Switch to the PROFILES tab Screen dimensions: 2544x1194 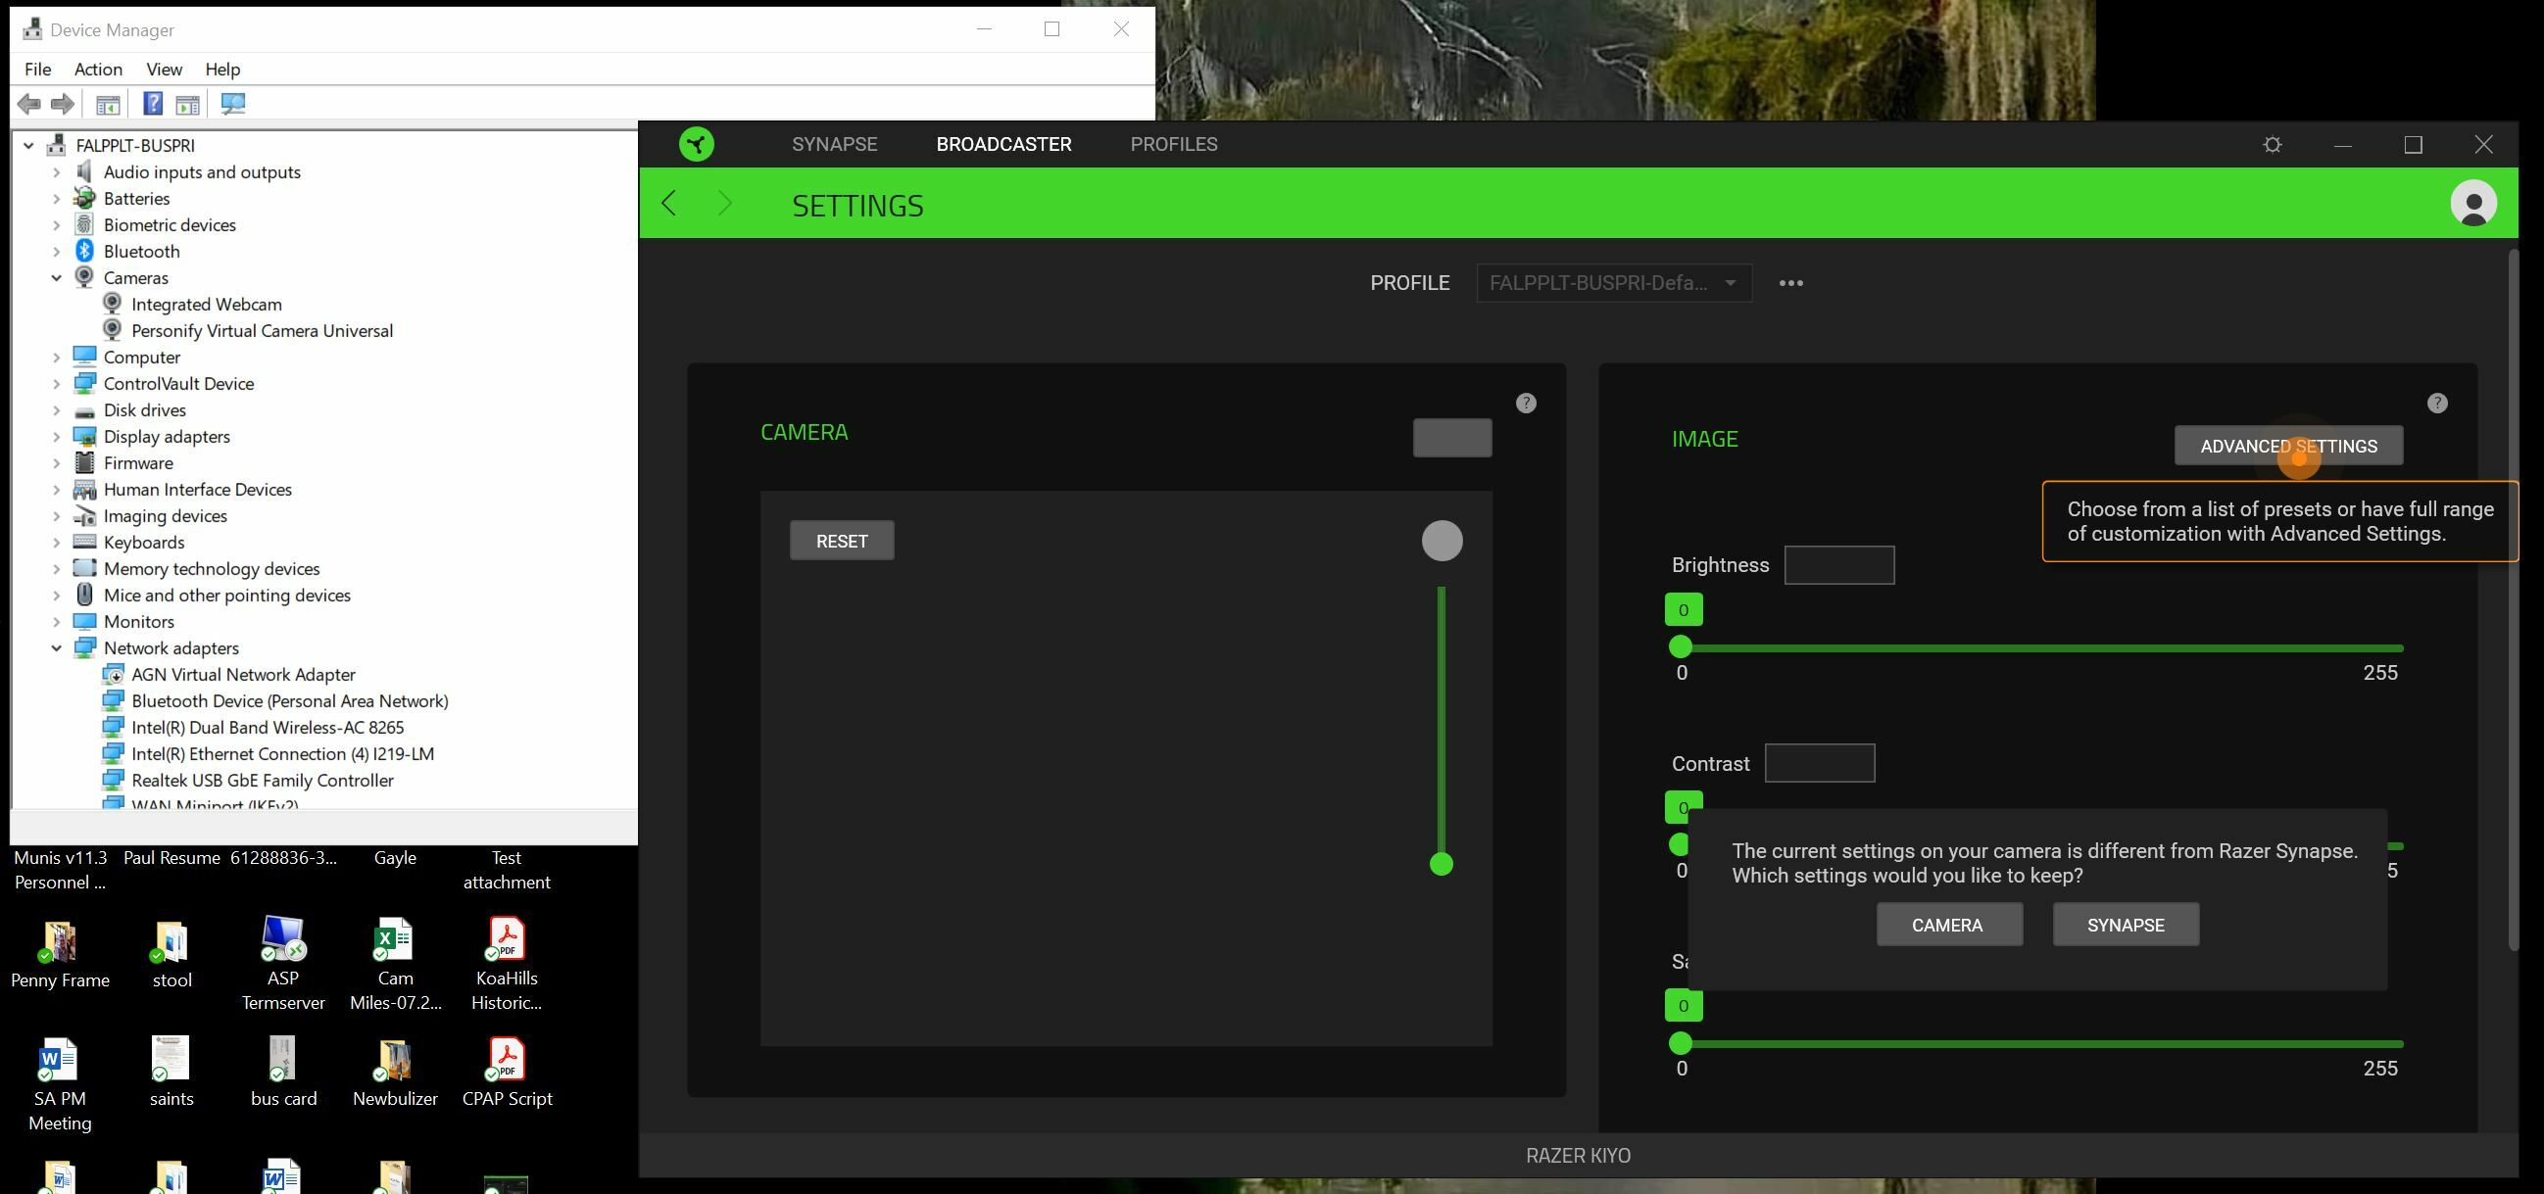pyautogui.click(x=1173, y=144)
